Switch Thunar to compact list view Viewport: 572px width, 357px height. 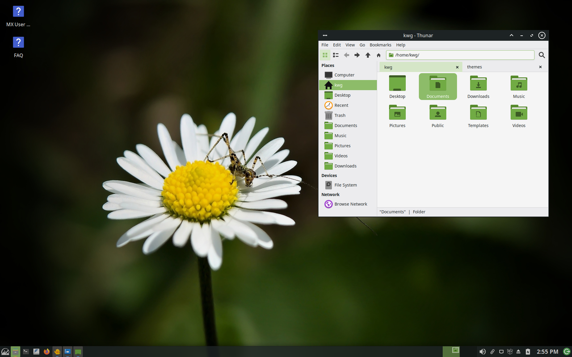click(x=336, y=55)
